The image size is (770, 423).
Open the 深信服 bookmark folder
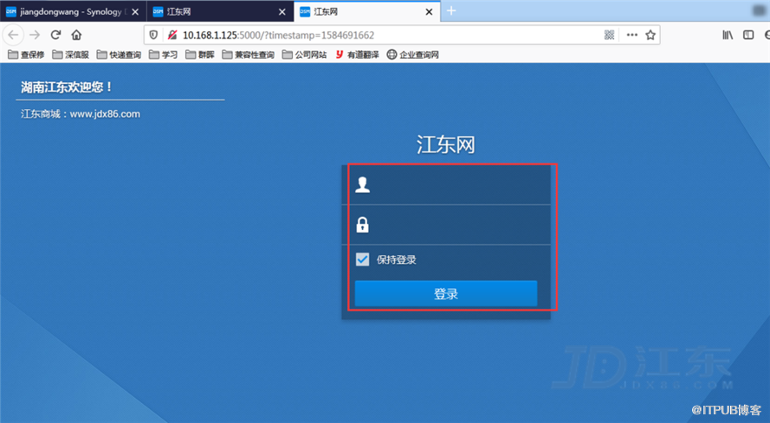[x=71, y=54]
